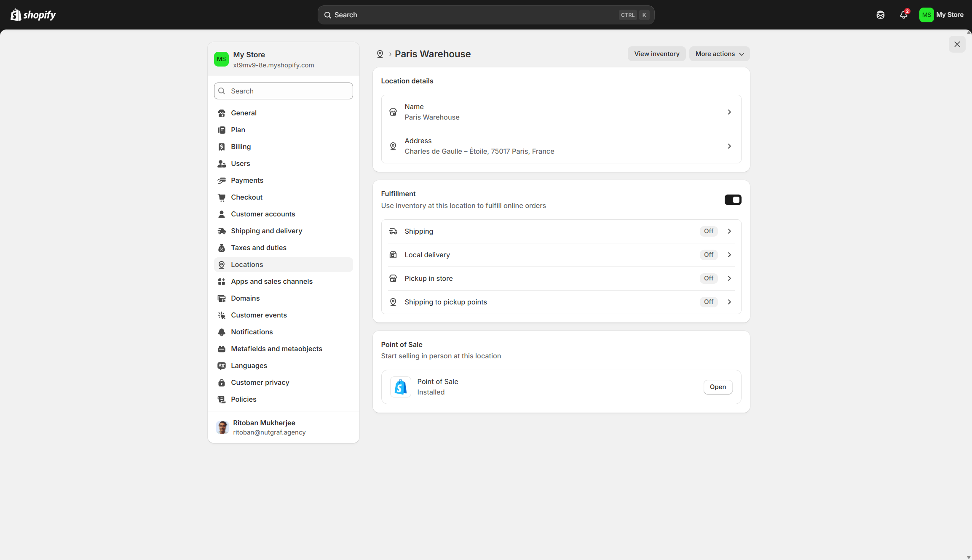
Task: Open the Taxes and duties settings
Action: [x=258, y=248]
